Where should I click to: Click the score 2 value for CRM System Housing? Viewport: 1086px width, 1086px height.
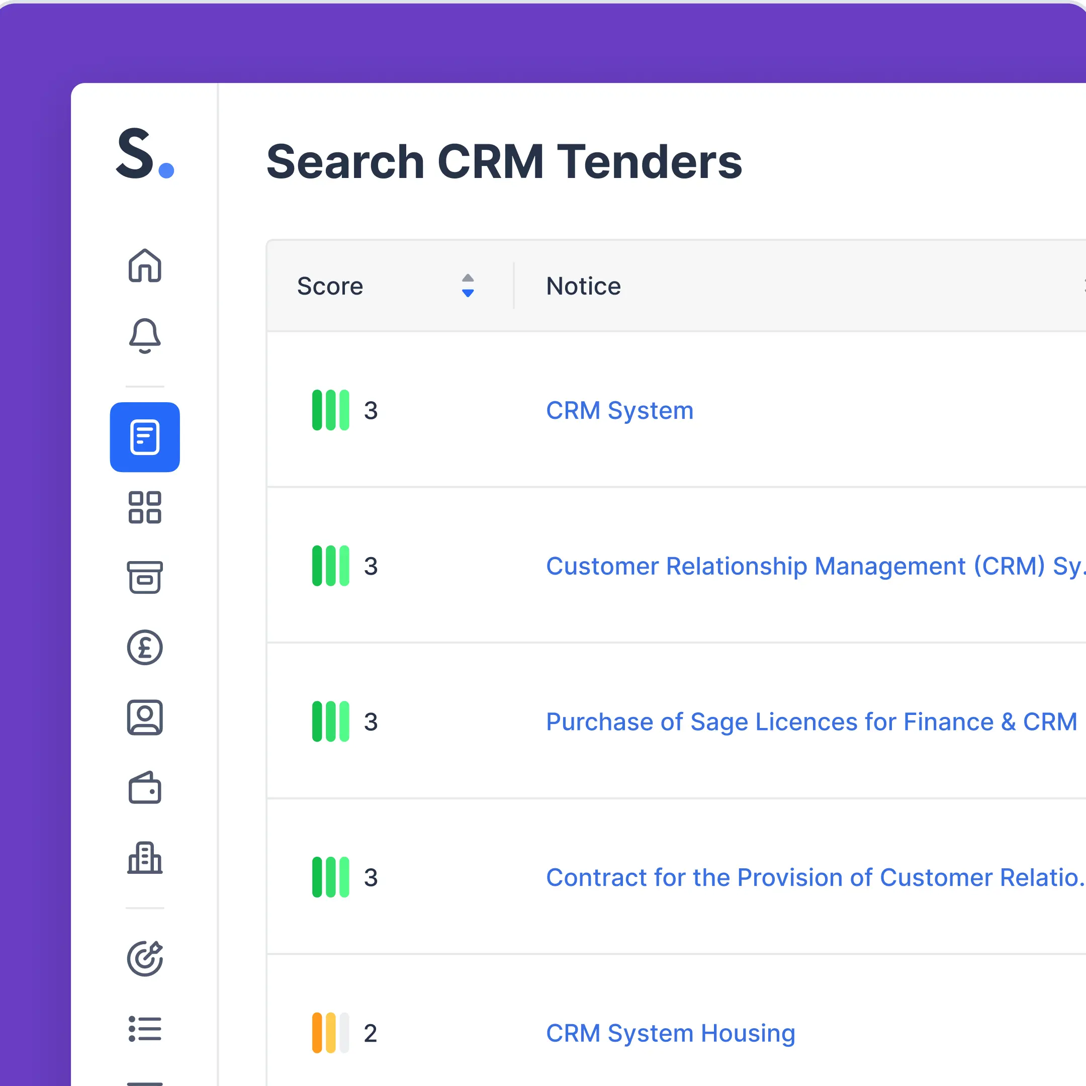click(371, 1033)
